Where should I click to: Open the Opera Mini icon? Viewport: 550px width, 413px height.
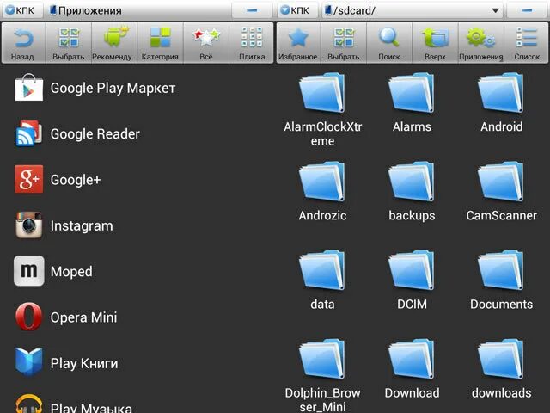(28, 317)
